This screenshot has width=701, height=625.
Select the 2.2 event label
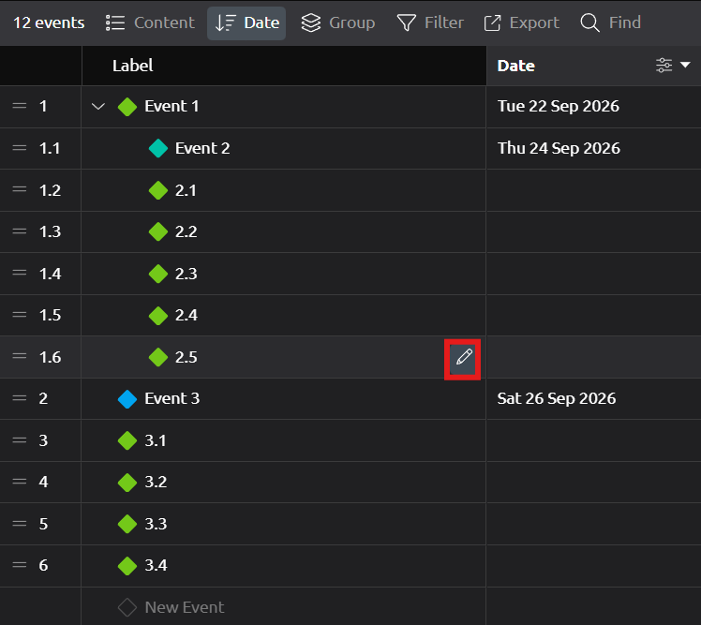click(186, 232)
